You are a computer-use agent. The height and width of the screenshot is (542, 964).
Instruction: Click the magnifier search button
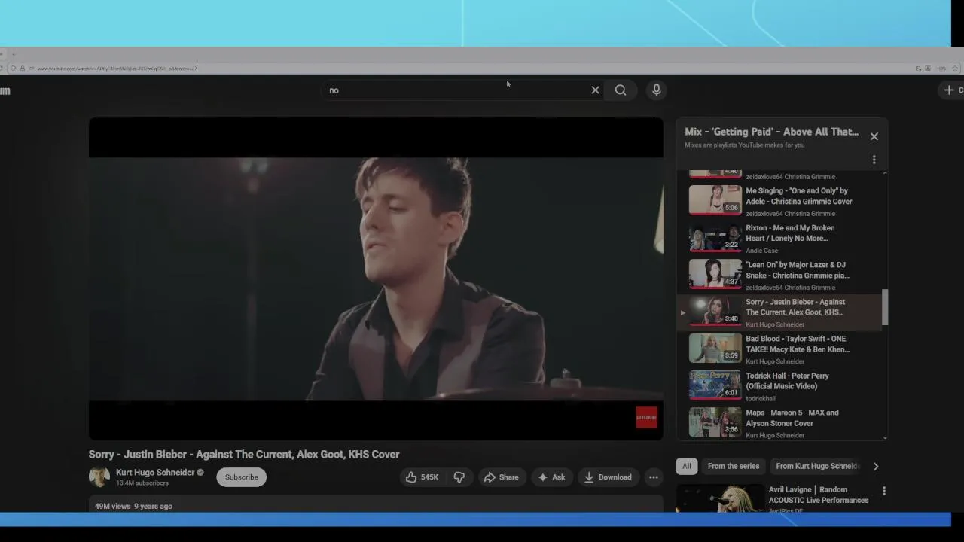click(621, 90)
